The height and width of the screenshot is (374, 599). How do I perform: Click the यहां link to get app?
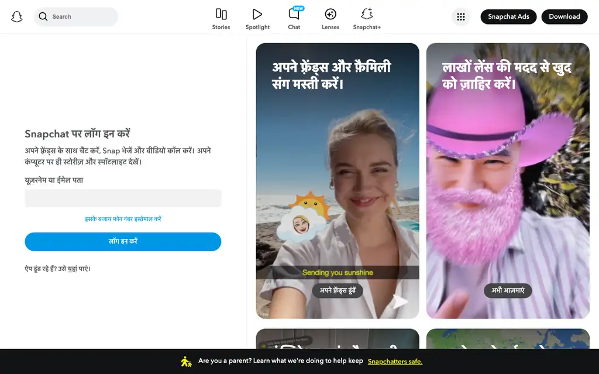point(73,269)
